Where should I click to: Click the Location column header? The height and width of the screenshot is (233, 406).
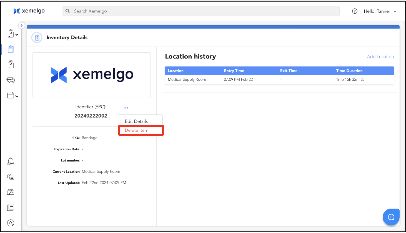tap(176, 71)
